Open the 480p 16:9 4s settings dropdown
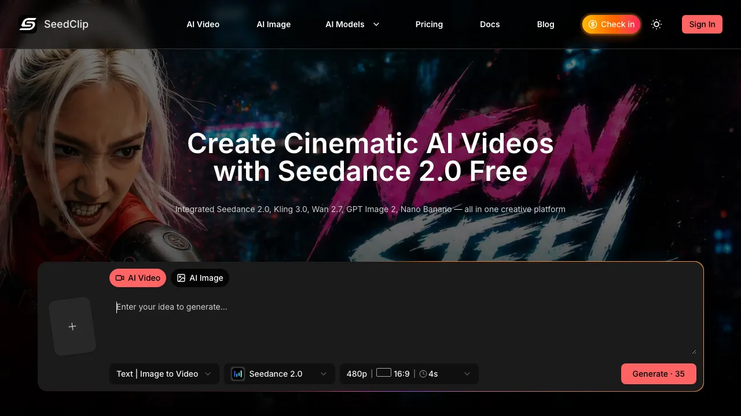Screen dimensions: 741x416 click(x=409, y=374)
